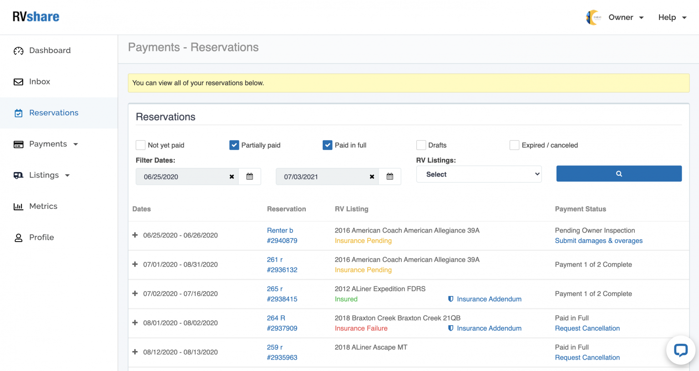Click the Payments credit card icon
Viewport: 699px width, 371px height.
(18, 144)
